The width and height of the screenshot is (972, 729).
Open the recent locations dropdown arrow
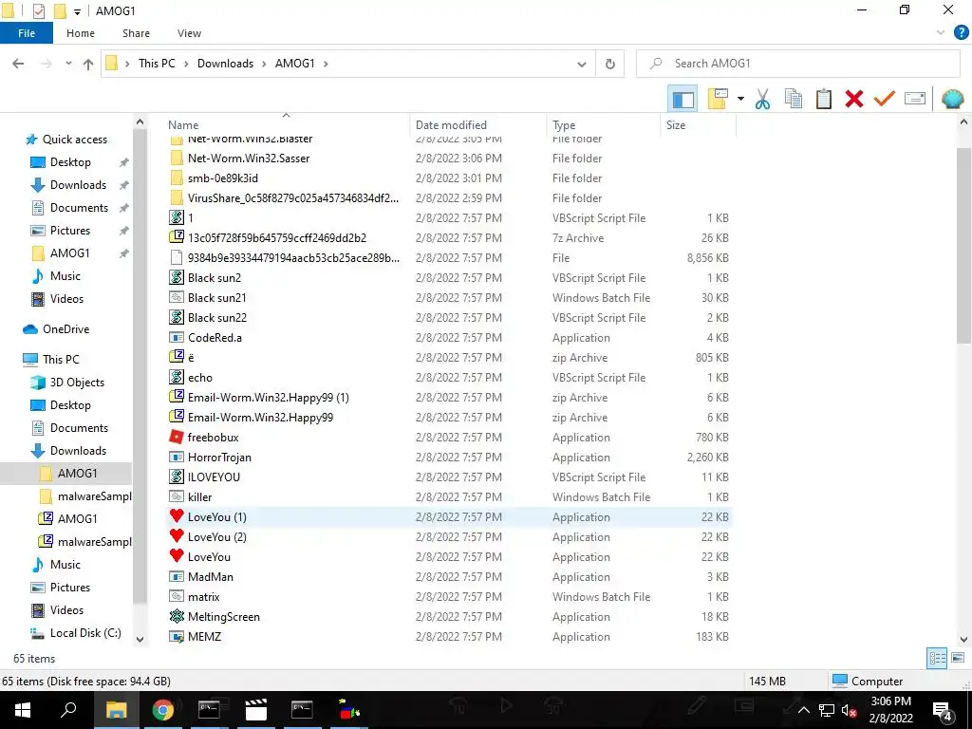(68, 64)
